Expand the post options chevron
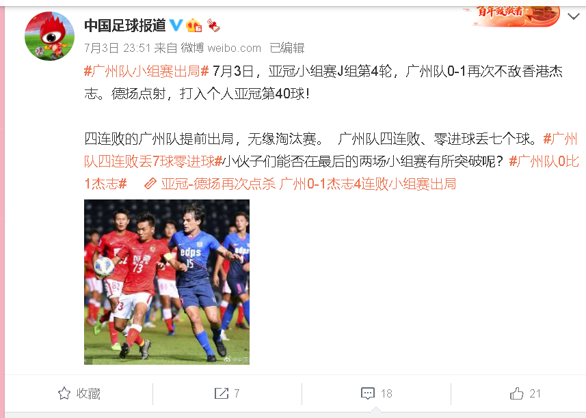The image size is (586, 418). pyautogui.click(x=573, y=16)
